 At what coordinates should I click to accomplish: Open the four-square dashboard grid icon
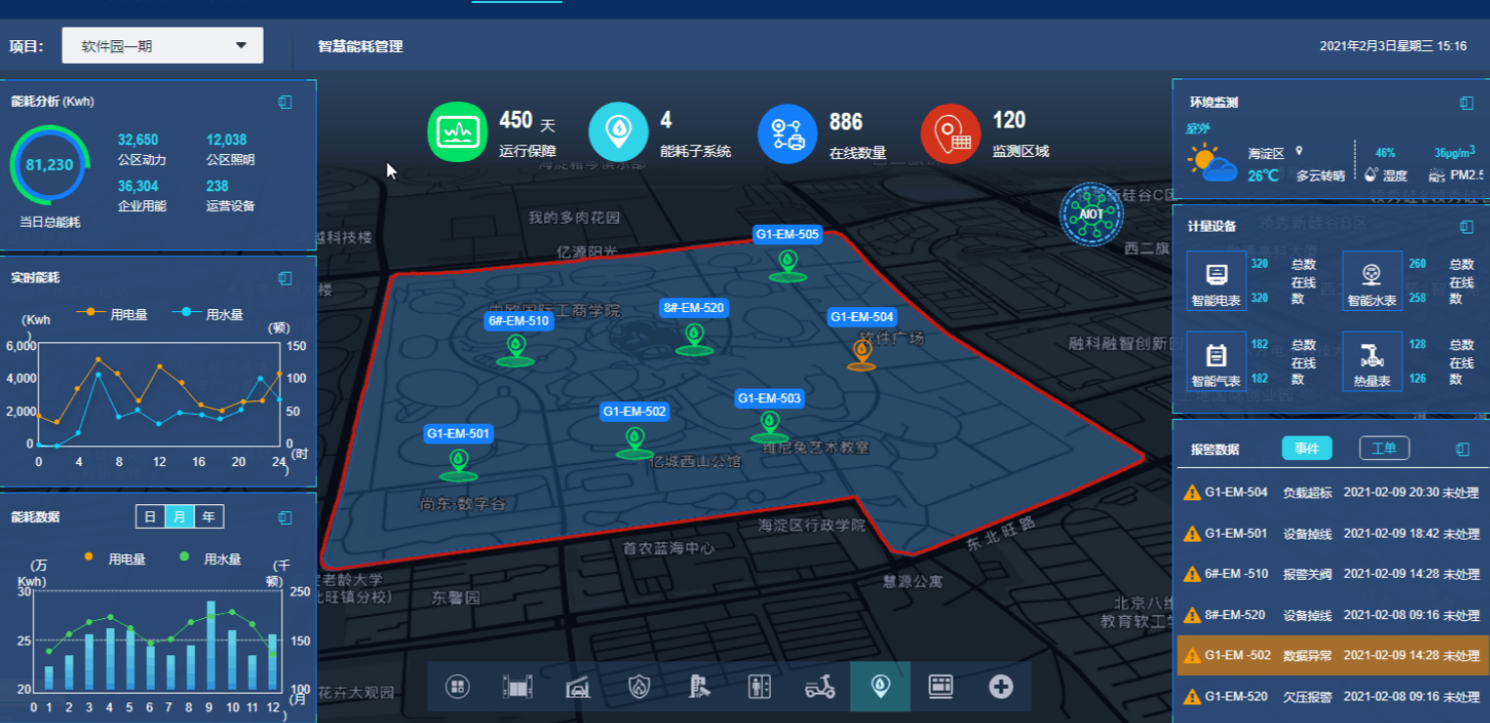click(x=457, y=687)
